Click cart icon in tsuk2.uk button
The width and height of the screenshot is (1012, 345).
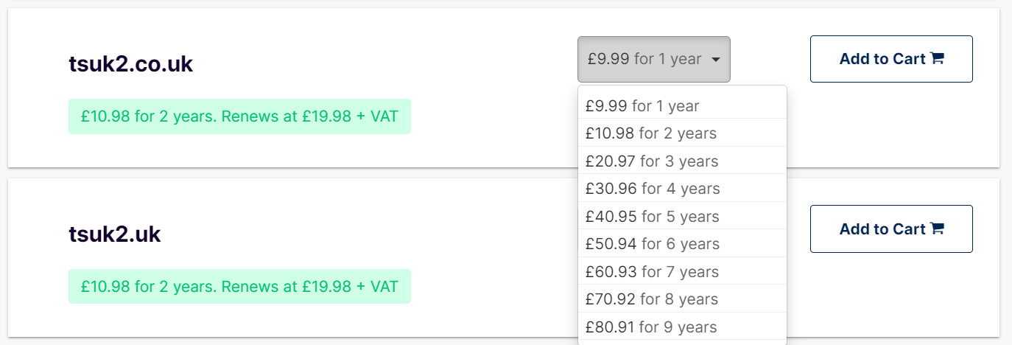tap(937, 229)
